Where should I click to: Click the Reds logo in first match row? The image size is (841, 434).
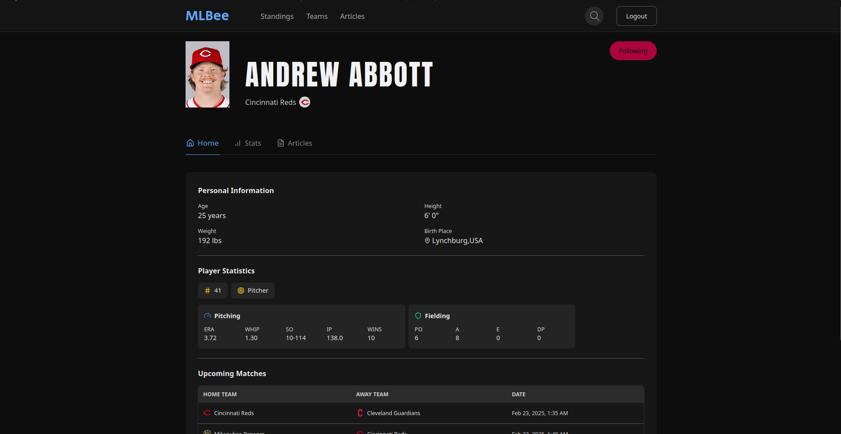pyautogui.click(x=207, y=413)
